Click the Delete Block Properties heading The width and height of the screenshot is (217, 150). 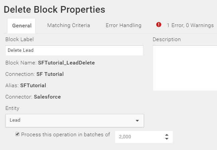point(55,10)
